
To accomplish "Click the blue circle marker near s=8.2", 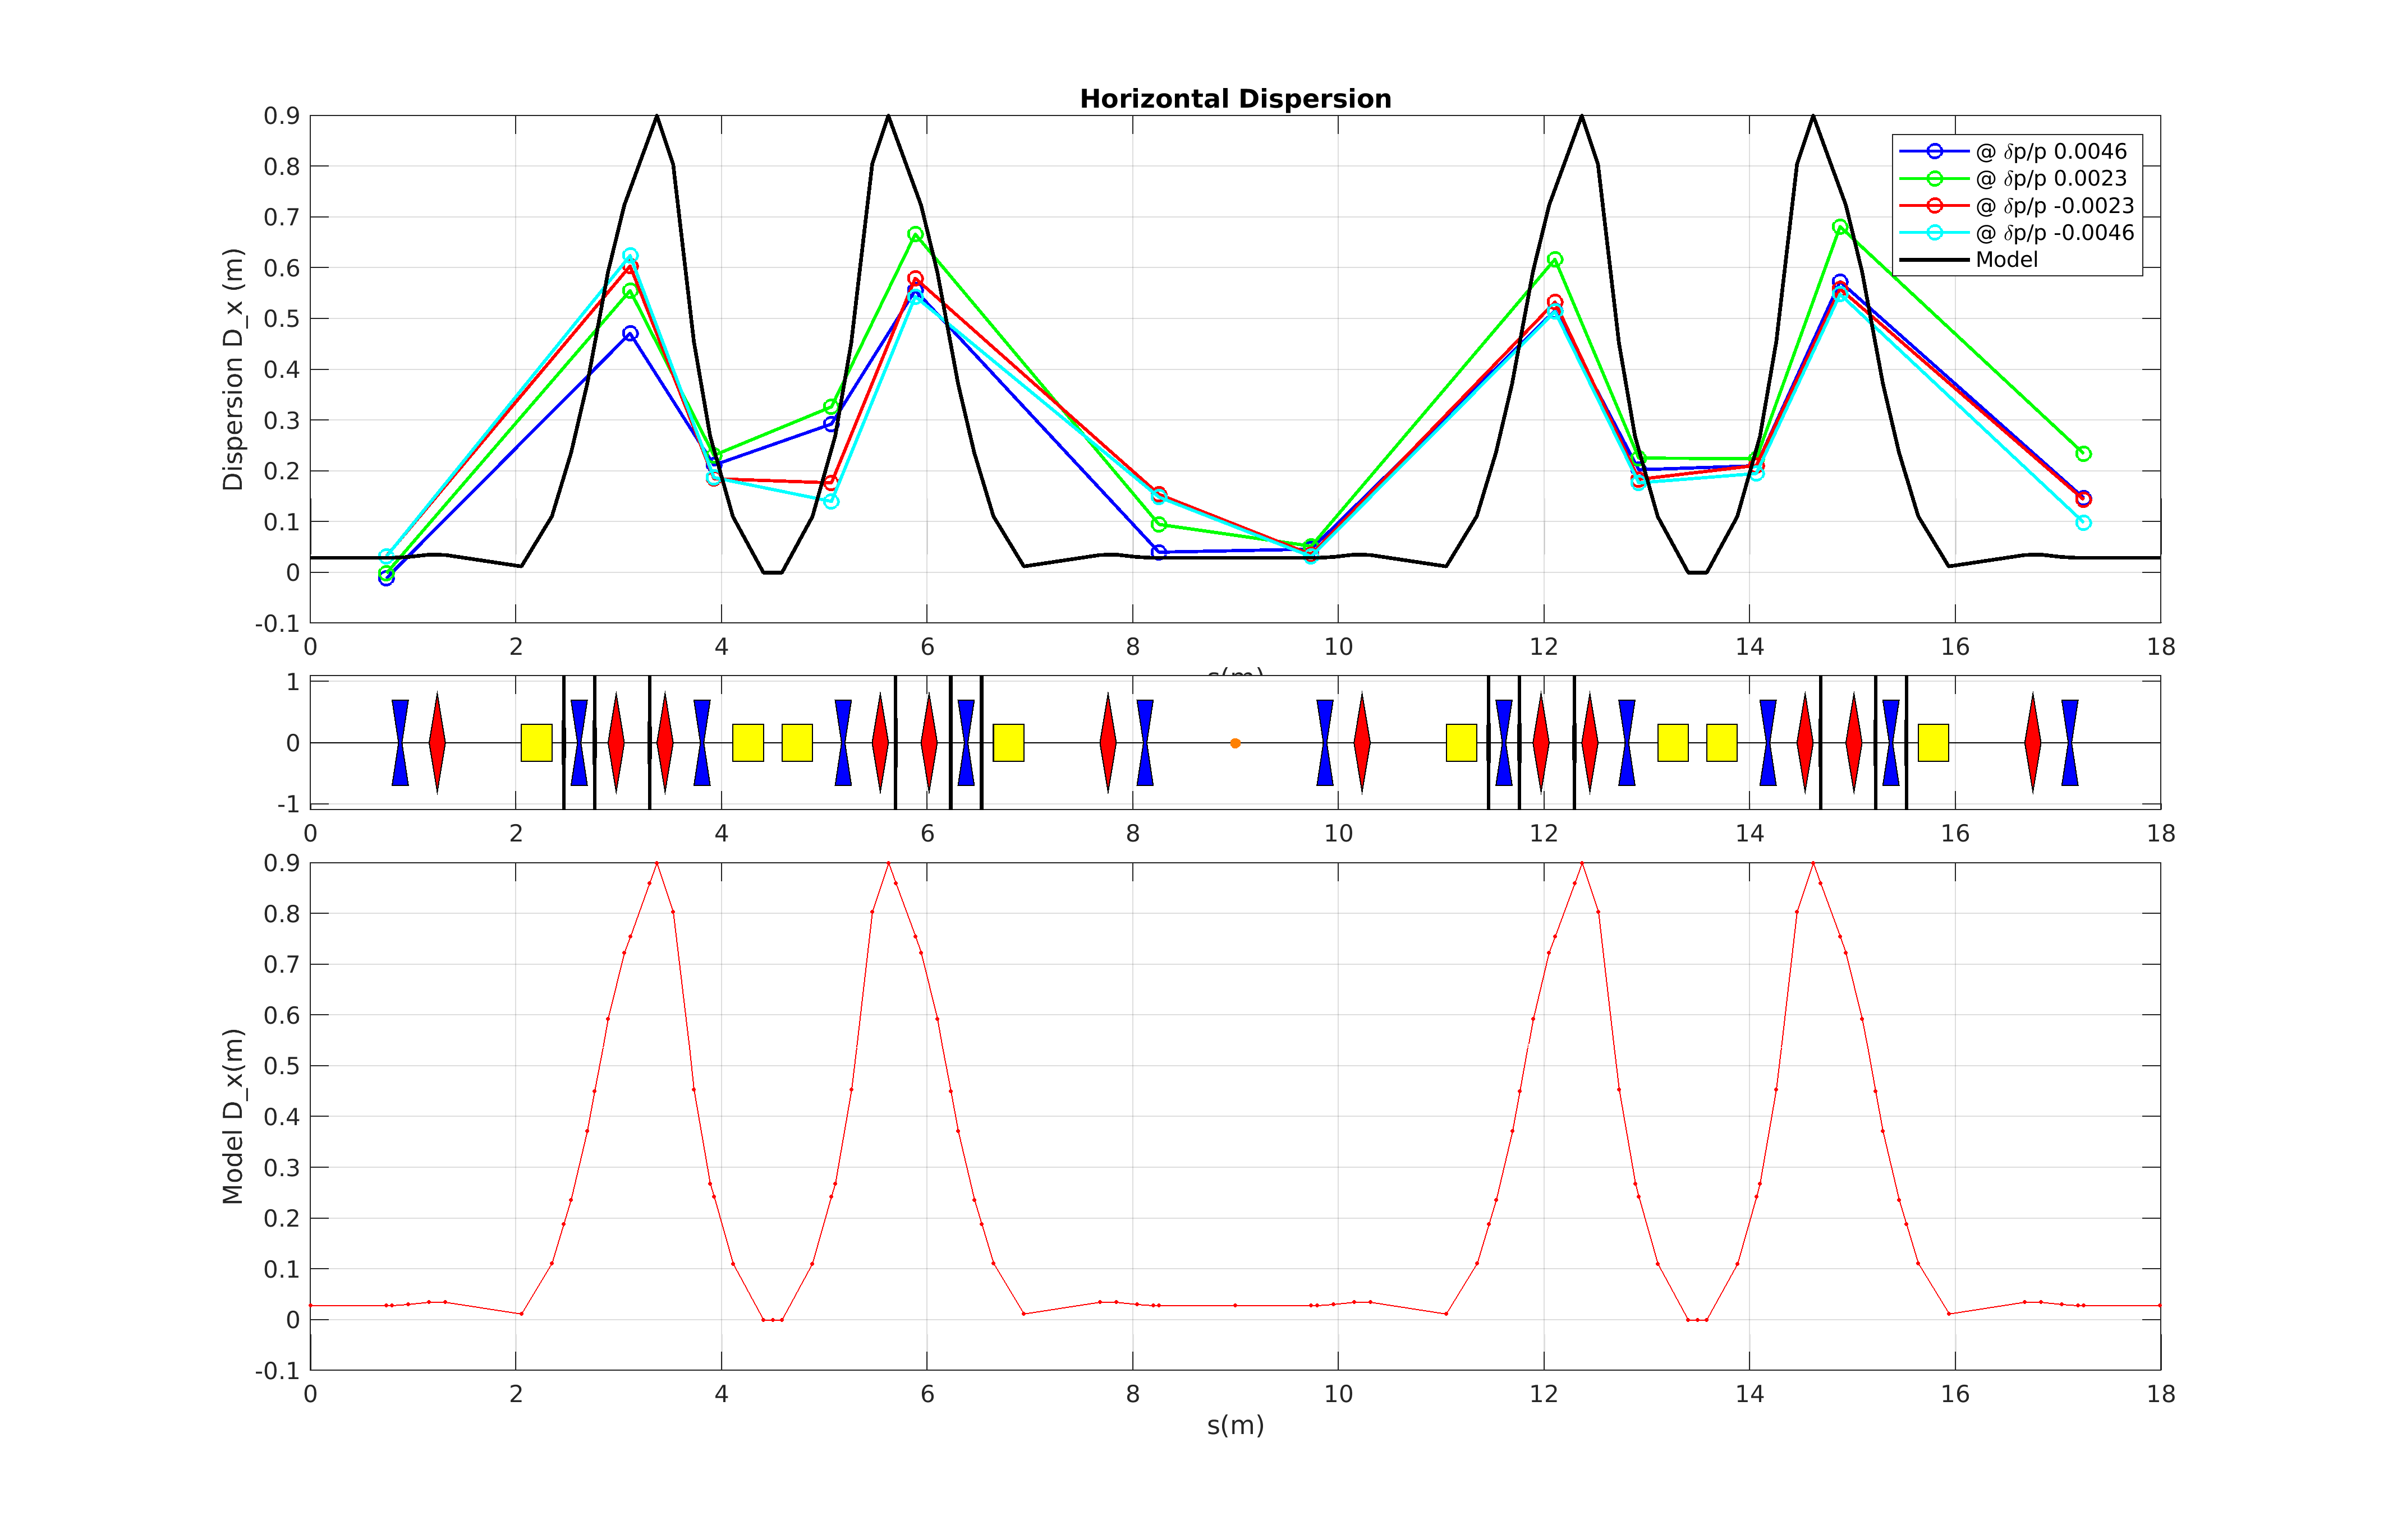I will pos(1159,552).
